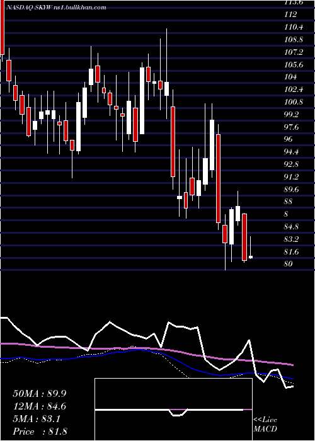Click the 89.6 price axis label
Viewport: 315px width, 441px height.
[292, 189]
